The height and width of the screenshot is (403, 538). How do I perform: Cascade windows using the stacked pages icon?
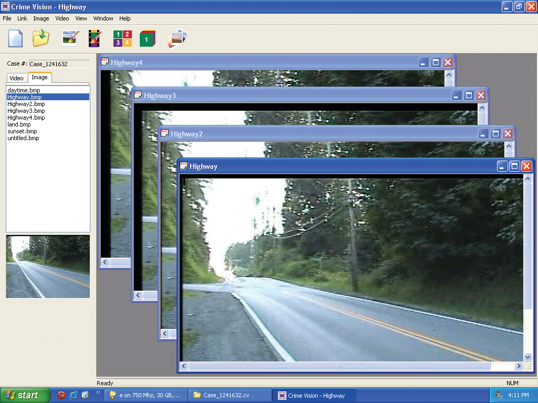click(148, 39)
